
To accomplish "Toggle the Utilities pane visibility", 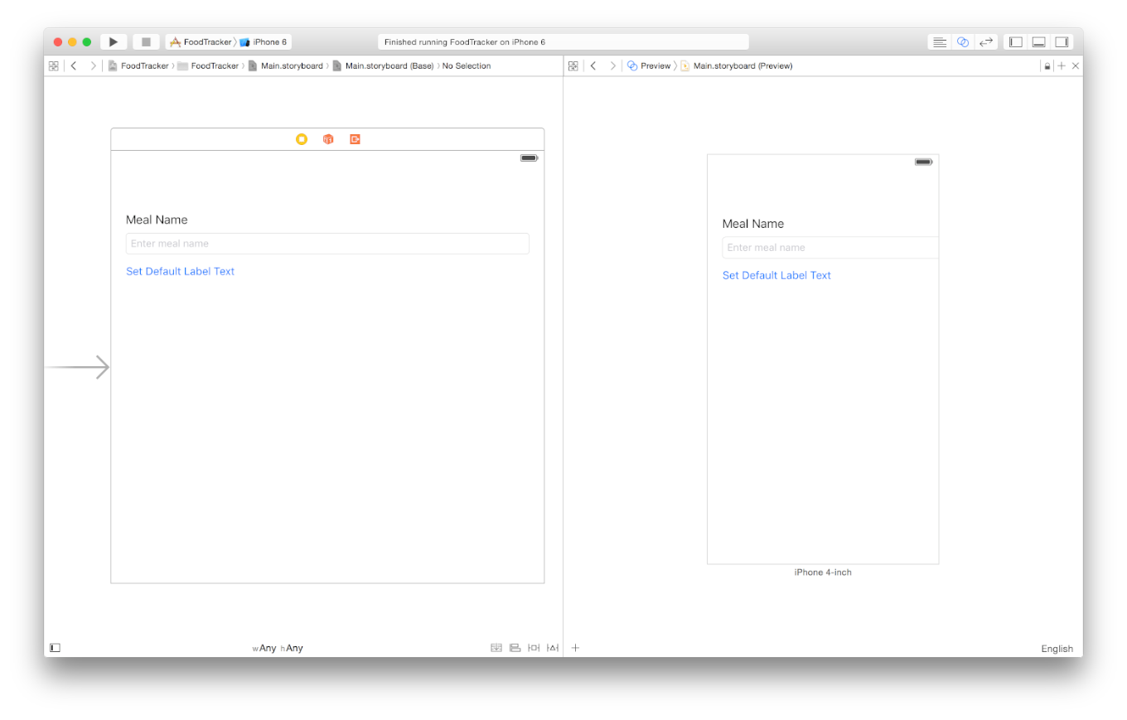I will [1062, 41].
